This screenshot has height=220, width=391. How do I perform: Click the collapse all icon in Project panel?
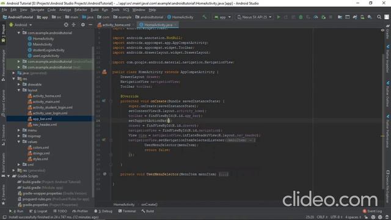[73, 24]
